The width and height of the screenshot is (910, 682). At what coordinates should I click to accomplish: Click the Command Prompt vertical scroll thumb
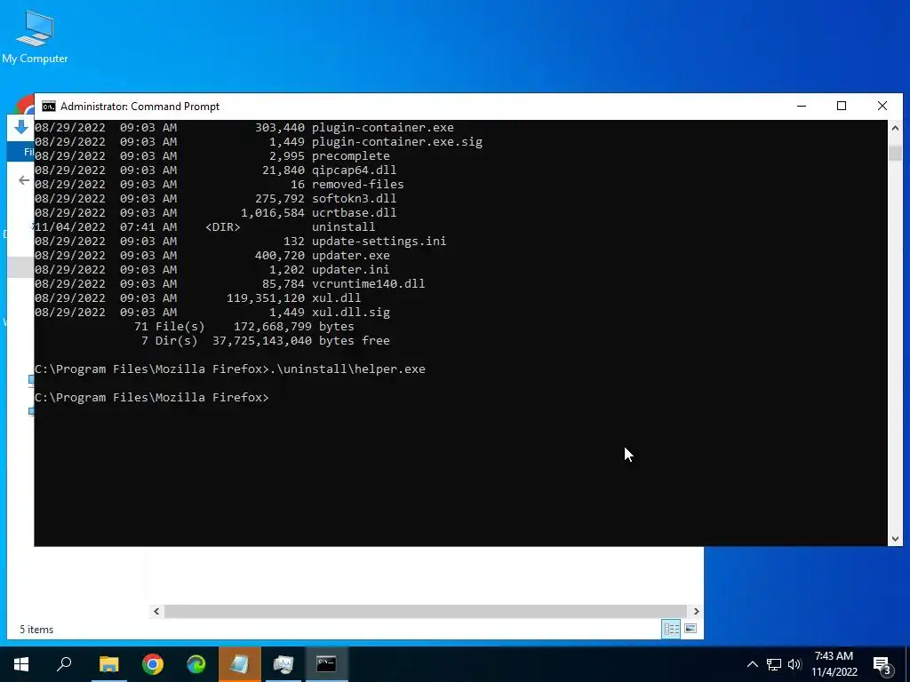tap(895, 153)
